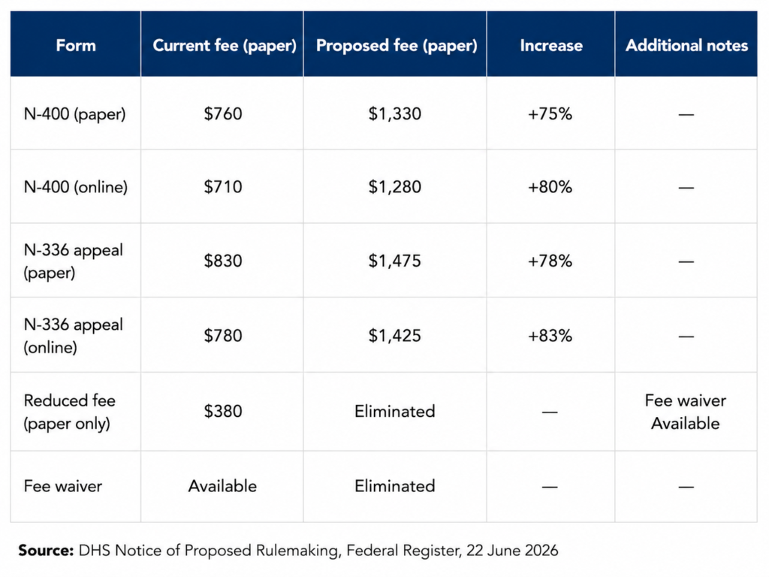769x577 pixels.
Task: Click the $1,280 proposed fee value
Action: [x=395, y=187]
